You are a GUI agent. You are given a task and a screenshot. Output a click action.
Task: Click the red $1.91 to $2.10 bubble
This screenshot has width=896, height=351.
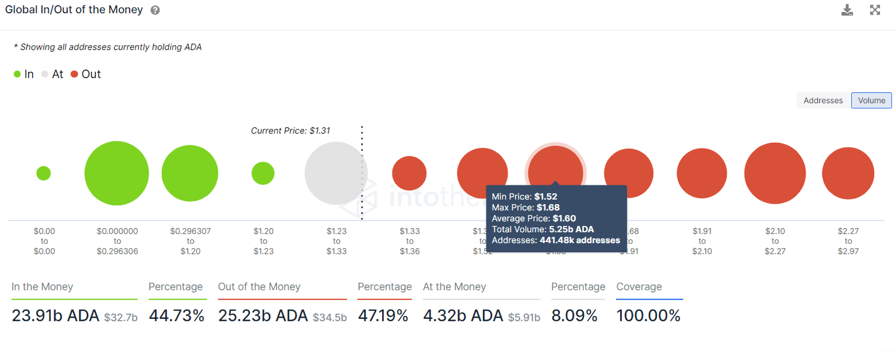[702, 173]
